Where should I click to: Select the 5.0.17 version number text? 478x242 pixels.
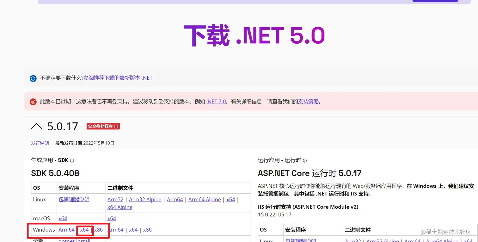pyautogui.click(x=63, y=127)
